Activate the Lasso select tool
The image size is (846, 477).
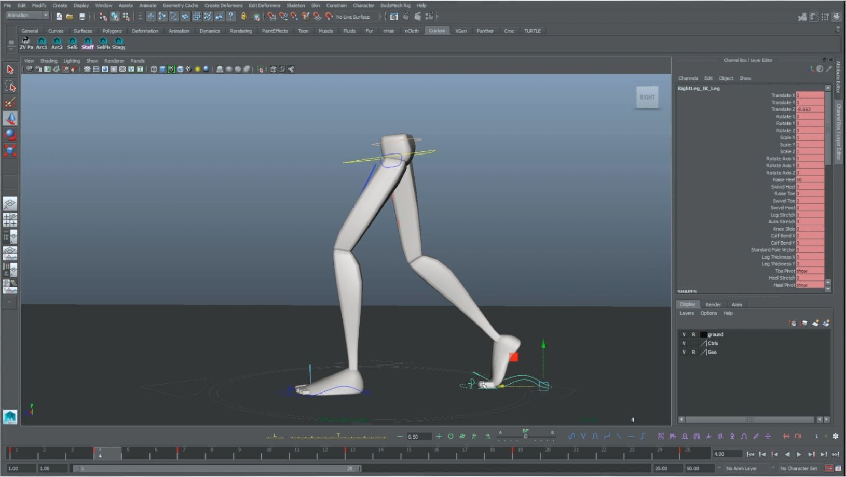[10, 86]
